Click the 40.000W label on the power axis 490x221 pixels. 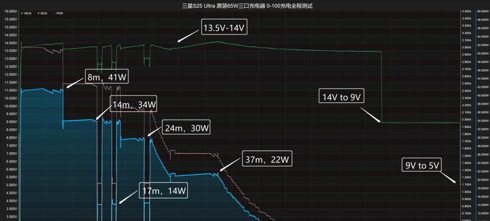pyautogui.click(x=483, y=96)
